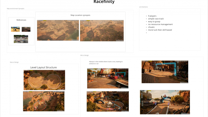The width and height of the screenshot is (208, 117).
Task: Click the 'Level Layout Structure' heading
Action: (x=43, y=68)
